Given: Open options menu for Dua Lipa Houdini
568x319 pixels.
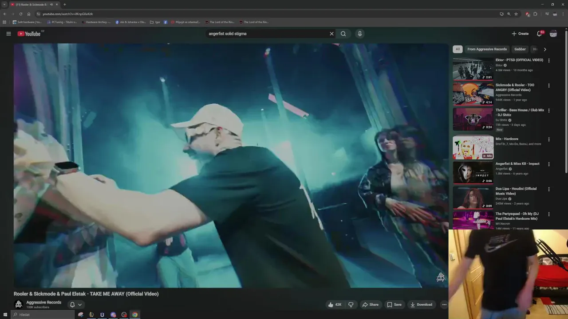Looking at the screenshot, I should coord(549,189).
